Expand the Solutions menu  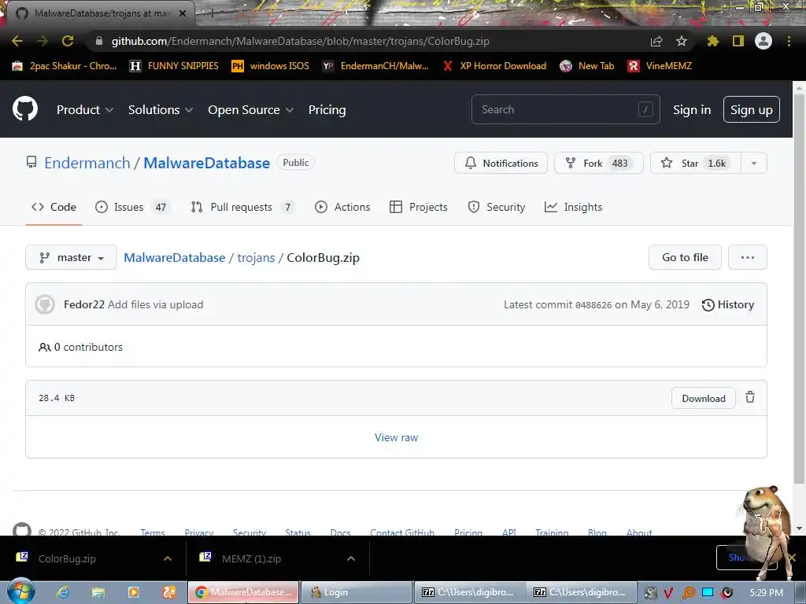[161, 110]
